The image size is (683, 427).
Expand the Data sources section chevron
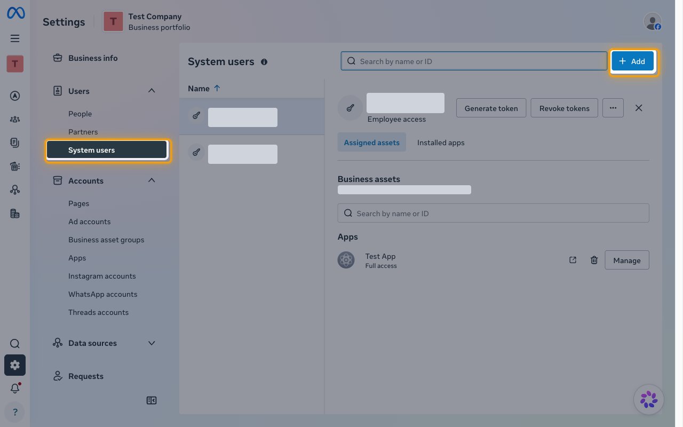pos(152,343)
